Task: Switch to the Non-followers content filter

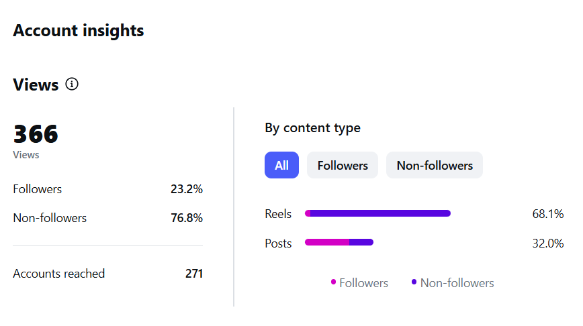Action: coord(435,165)
